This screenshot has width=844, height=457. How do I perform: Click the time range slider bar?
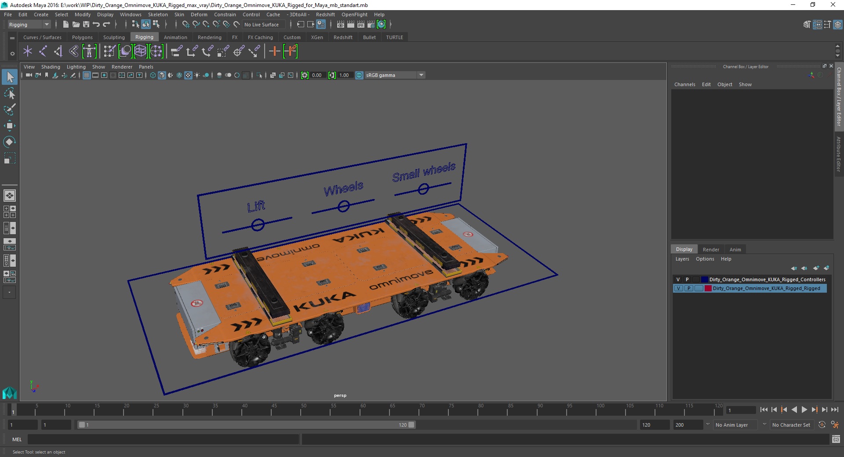click(246, 425)
